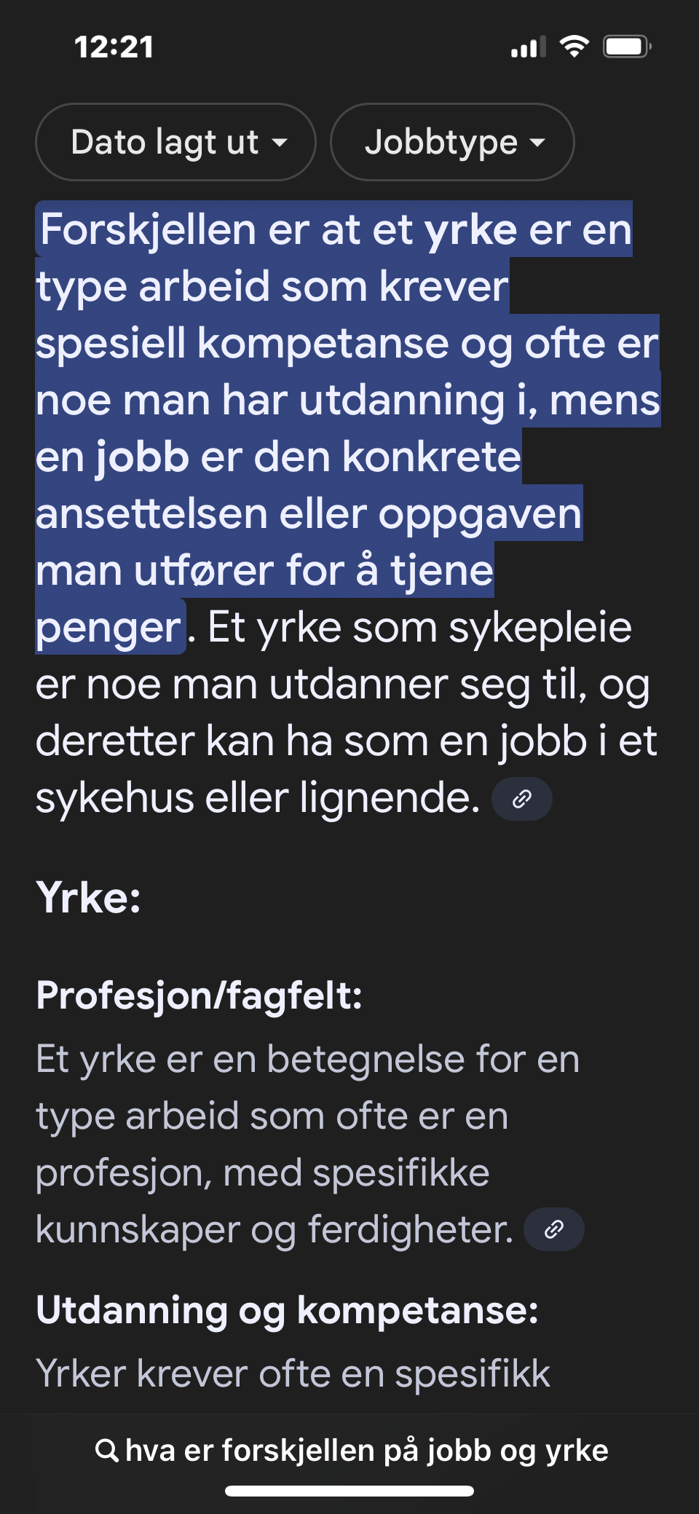699x1514 pixels.
Task: Select the "Yrke:" section heading
Action: (88, 897)
